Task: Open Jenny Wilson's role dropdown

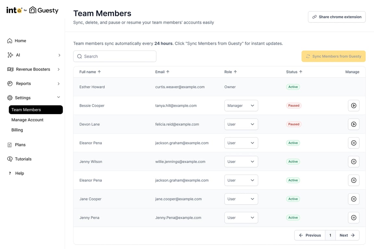Action: [241, 161]
